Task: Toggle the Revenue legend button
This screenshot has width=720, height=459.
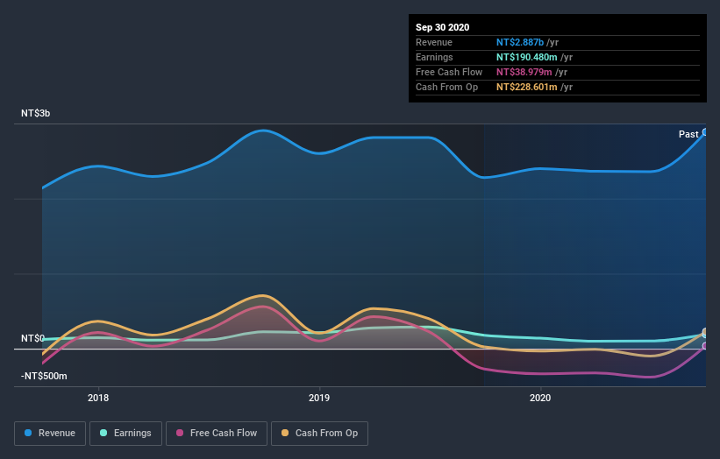Action: (50, 434)
